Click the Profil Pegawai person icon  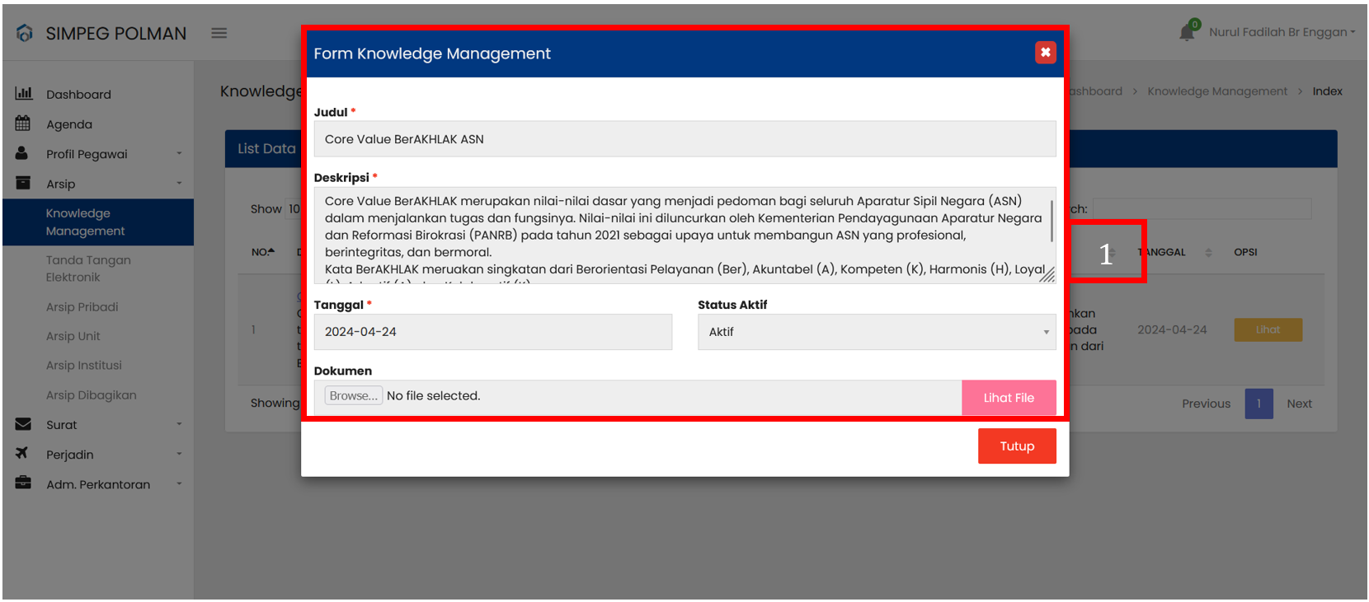click(x=22, y=153)
